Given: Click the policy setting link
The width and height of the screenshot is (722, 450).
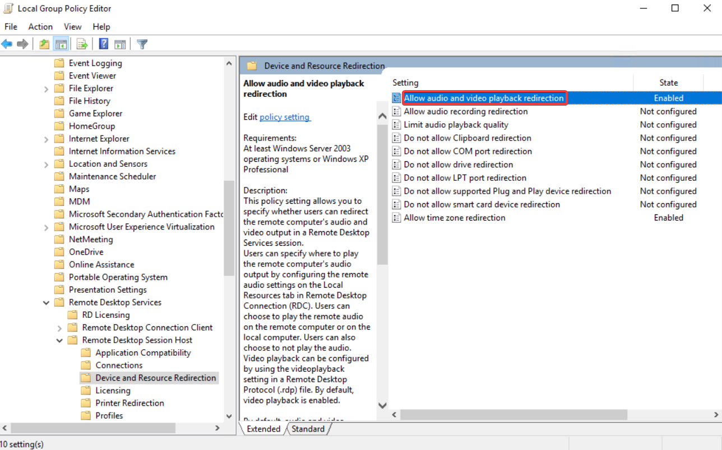Looking at the screenshot, I should click(x=285, y=117).
